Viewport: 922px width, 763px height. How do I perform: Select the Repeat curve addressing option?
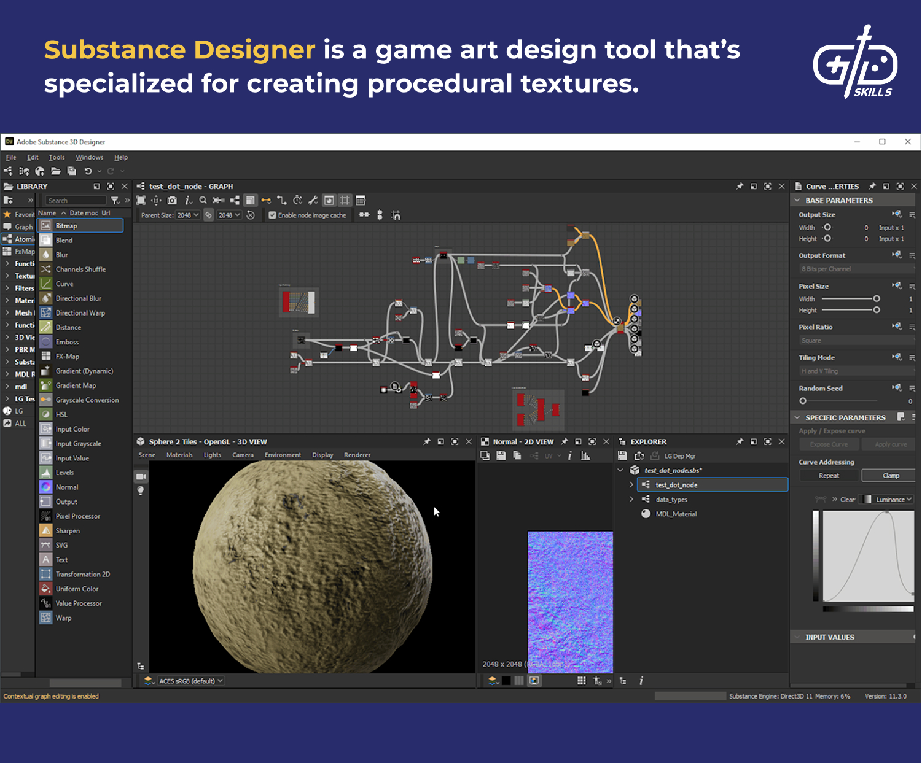(829, 476)
